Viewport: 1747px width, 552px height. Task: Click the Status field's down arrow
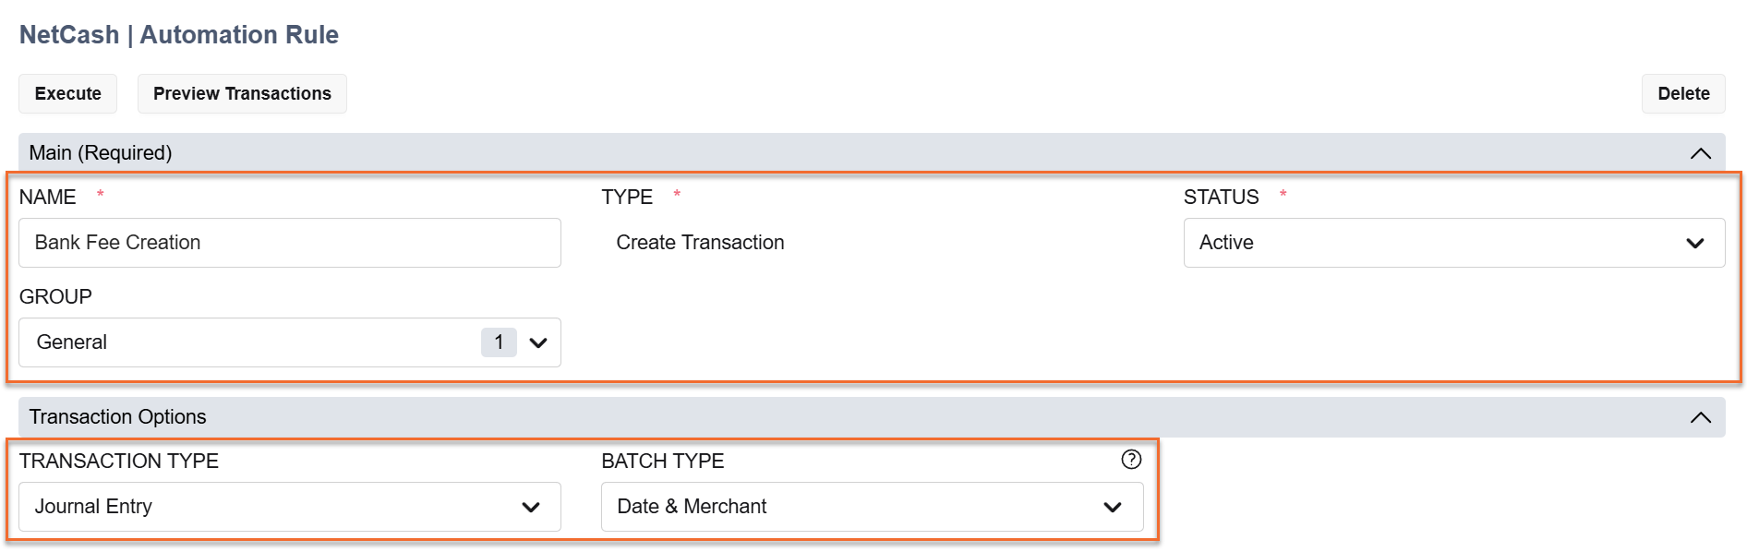(x=1694, y=244)
